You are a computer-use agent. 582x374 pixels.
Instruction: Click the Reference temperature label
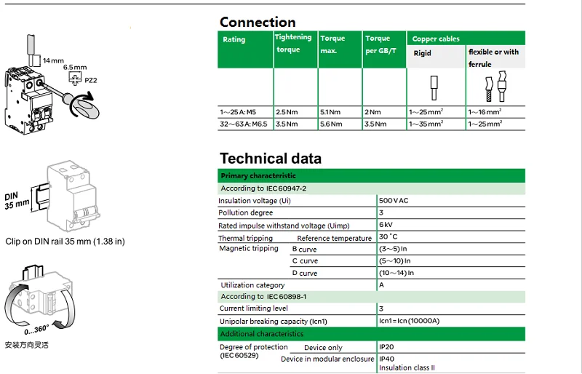click(334, 239)
